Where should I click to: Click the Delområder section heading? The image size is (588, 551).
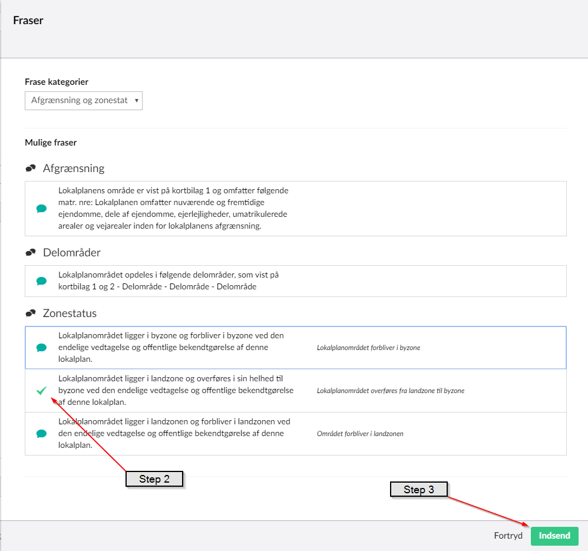(x=72, y=253)
